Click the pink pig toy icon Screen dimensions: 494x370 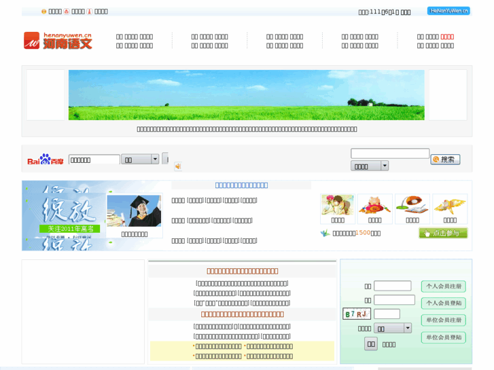click(x=375, y=204)
